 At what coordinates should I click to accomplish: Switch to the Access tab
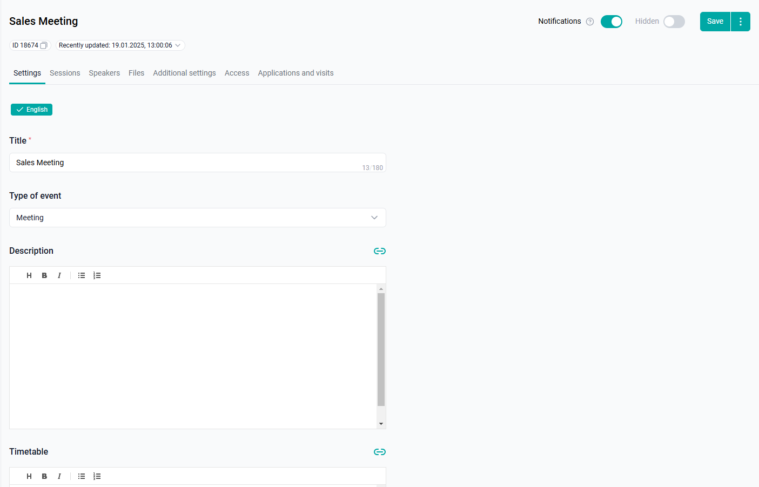(x=237, y=73)
